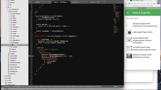Click the List folder icon
The image size is (161, 90).
pos(11,38)
